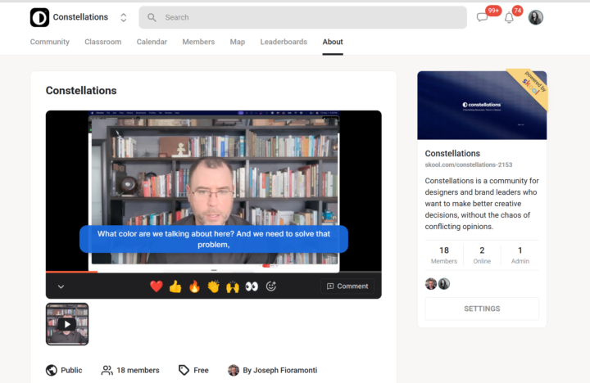Click the search magnifier icon
Screen dimensions: 590x383
point(152,17)
